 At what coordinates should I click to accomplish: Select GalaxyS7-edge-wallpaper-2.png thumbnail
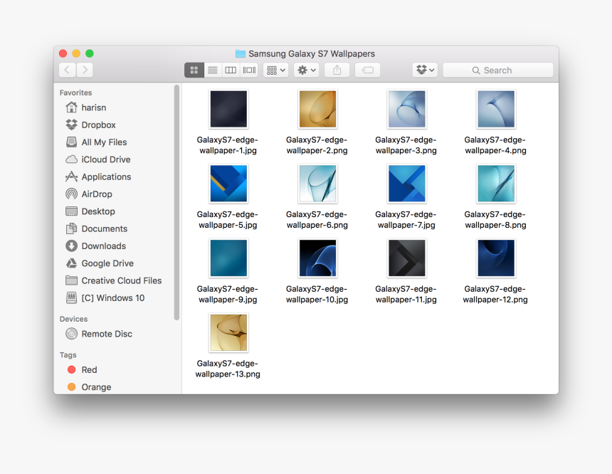(x=317, y=109)
